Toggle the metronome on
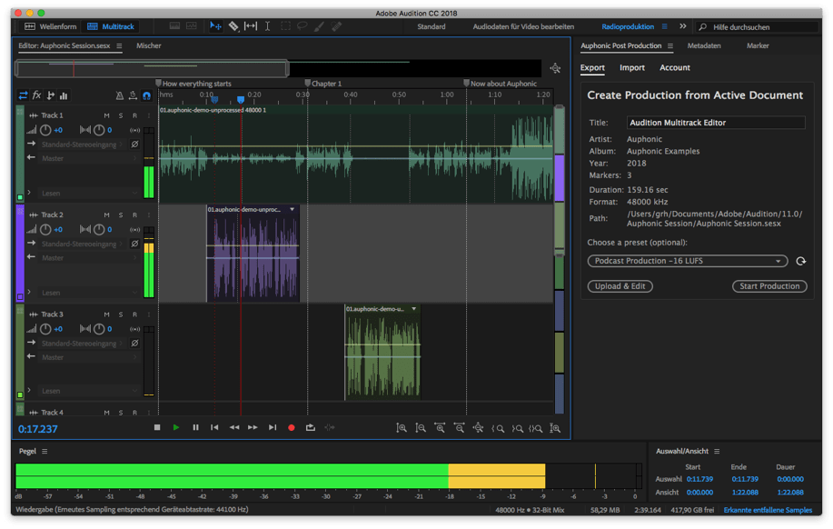The width and height of the screenshot is (833, 529). (x=119, y=96)
